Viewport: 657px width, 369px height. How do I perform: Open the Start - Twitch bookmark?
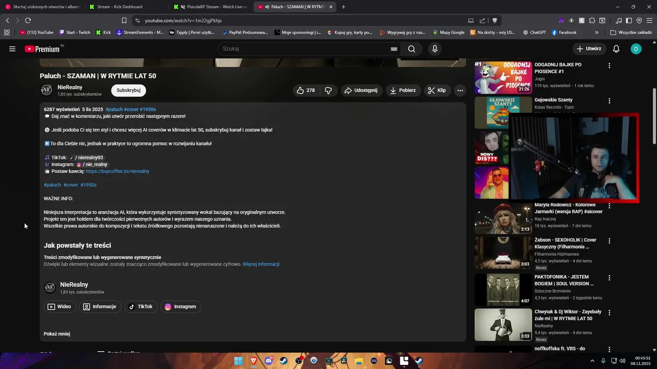tap(74, 32)
